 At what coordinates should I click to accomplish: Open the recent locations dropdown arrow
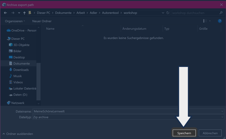click(19, 13)
